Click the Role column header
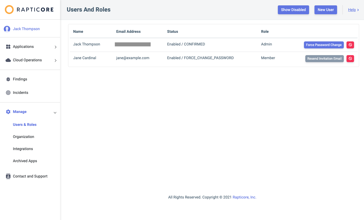The image size is (364, 220). point(265,31)
